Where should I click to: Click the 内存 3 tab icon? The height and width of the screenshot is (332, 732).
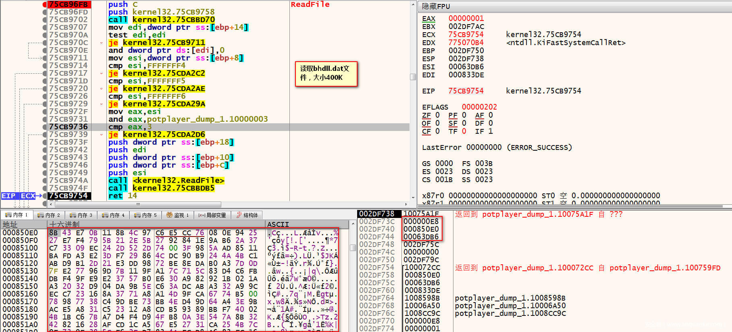73,215
